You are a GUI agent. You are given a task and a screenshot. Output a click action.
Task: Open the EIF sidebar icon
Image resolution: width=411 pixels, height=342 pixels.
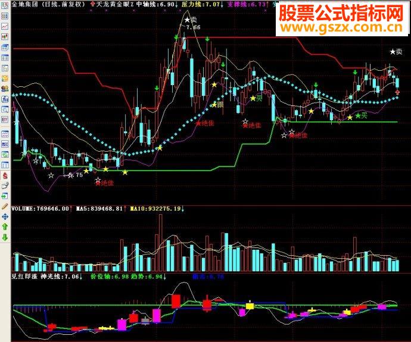click(x=5, y=120)
